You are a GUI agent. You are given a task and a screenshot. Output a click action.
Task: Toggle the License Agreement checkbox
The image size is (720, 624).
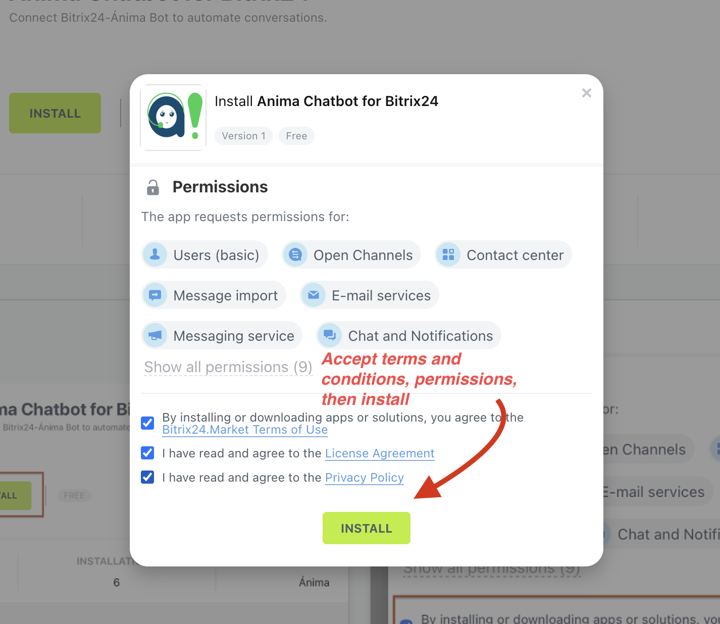pos(147,453)
